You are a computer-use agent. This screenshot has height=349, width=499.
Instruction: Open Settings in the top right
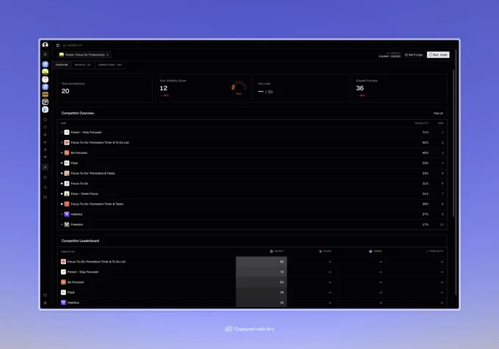414,55
